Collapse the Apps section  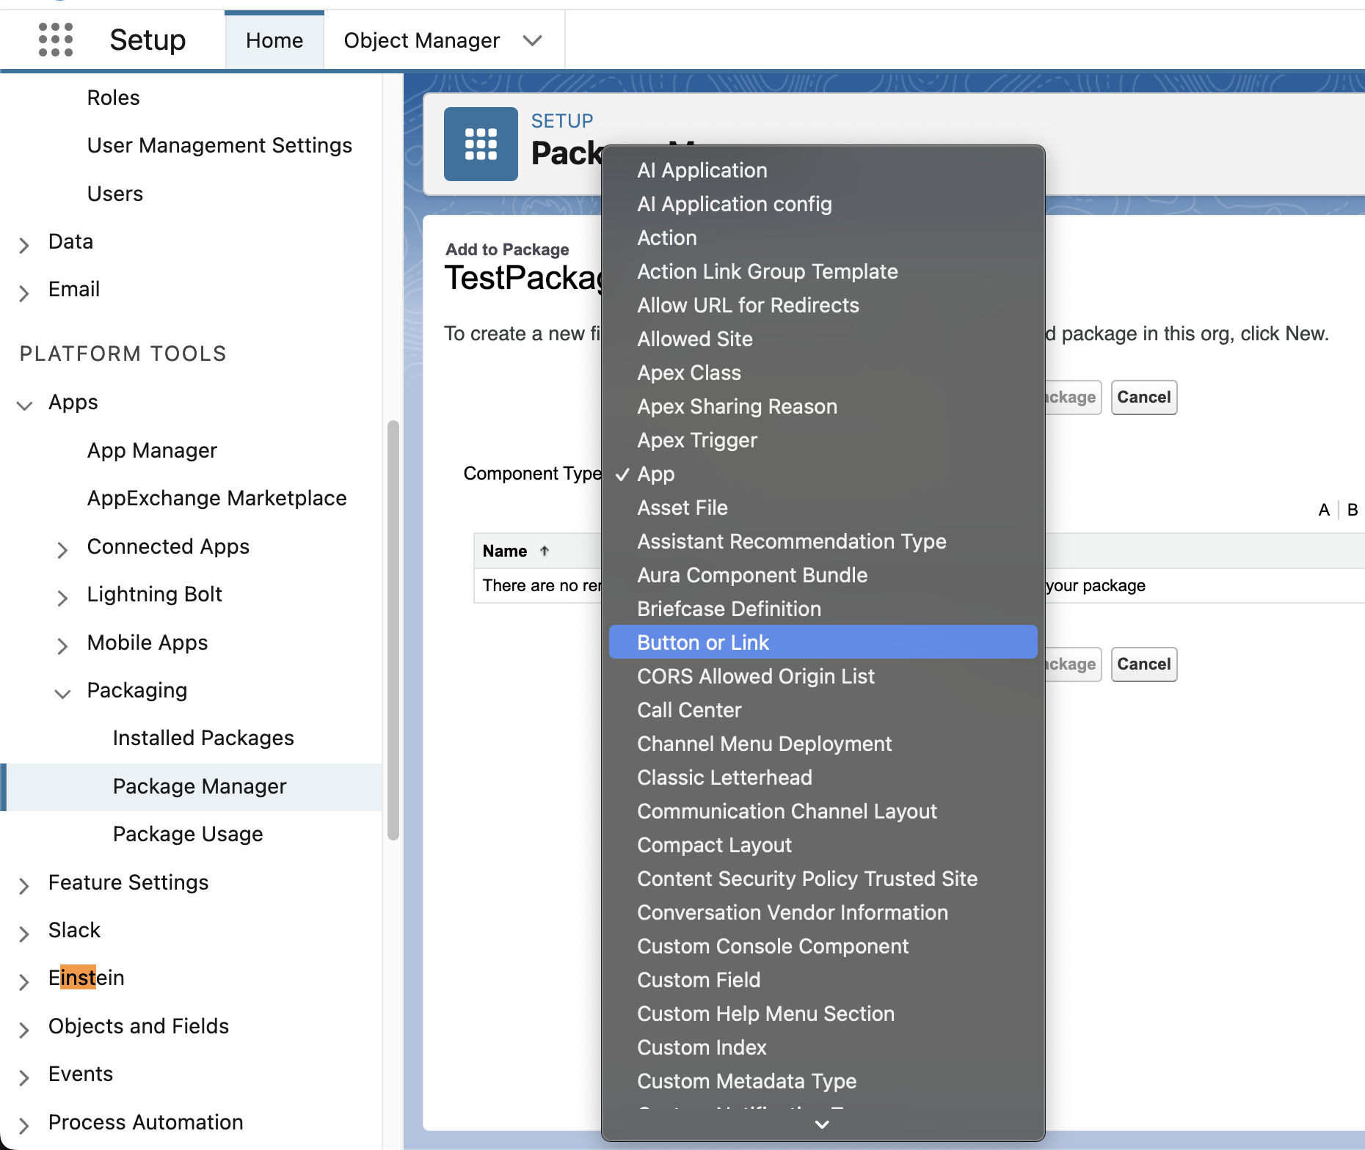tap(24, 405)
